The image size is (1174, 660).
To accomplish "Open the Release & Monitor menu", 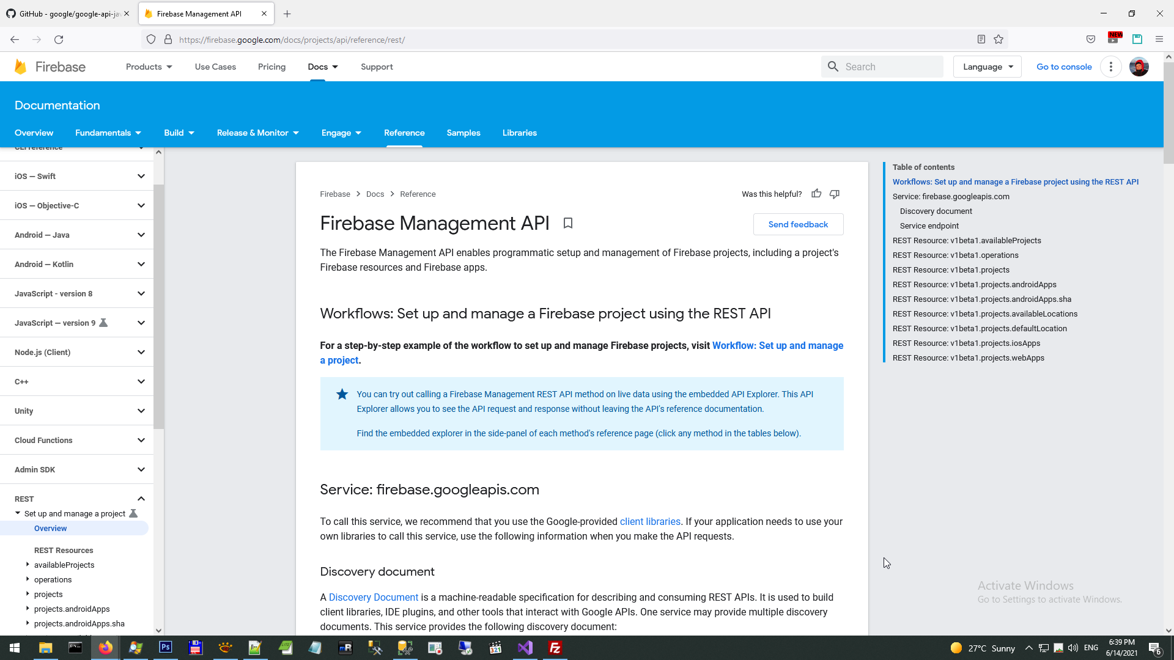I will tap(257, 133).
